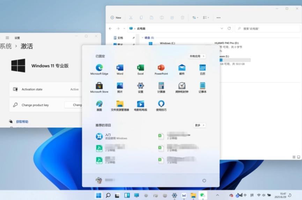The height and width of the screenshot is (200, 302).
Task: Launch Excel from the Start menu
Action: (x=140, y=69)
